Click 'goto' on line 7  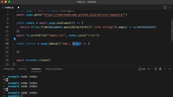click(x=38, y=15)
